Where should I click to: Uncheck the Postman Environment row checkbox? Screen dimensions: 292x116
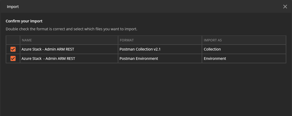[13, 59]
